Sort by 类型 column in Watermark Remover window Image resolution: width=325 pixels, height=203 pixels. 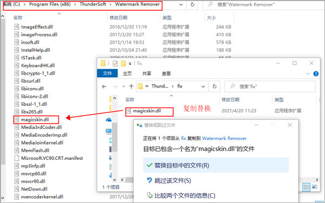(167, 18)
